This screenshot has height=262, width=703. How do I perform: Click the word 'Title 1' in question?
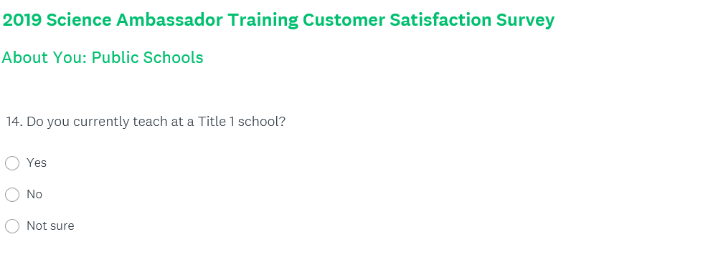point(216,122)
